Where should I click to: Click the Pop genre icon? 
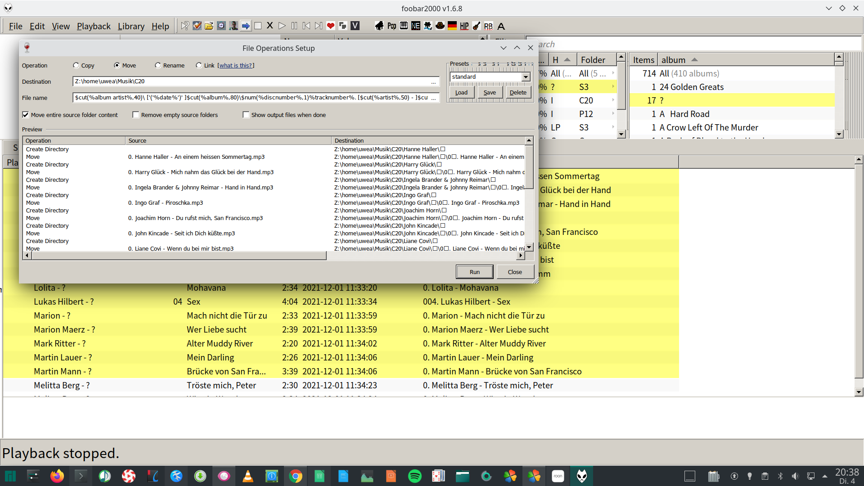(392, 26)
